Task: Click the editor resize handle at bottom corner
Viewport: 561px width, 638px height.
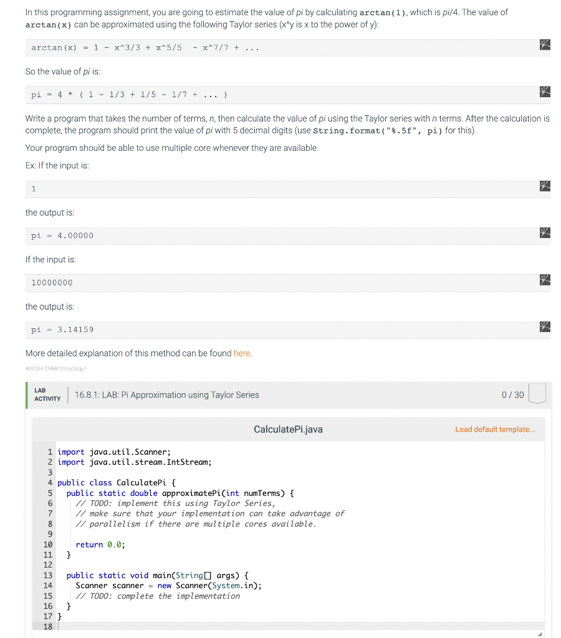Action: (540, 634)
